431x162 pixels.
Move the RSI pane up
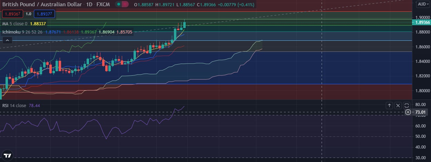point(389,105)
